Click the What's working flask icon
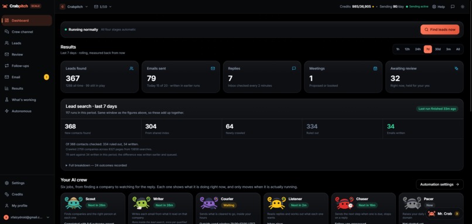This screenshot has height=224, width=472. tap(6, 100)
